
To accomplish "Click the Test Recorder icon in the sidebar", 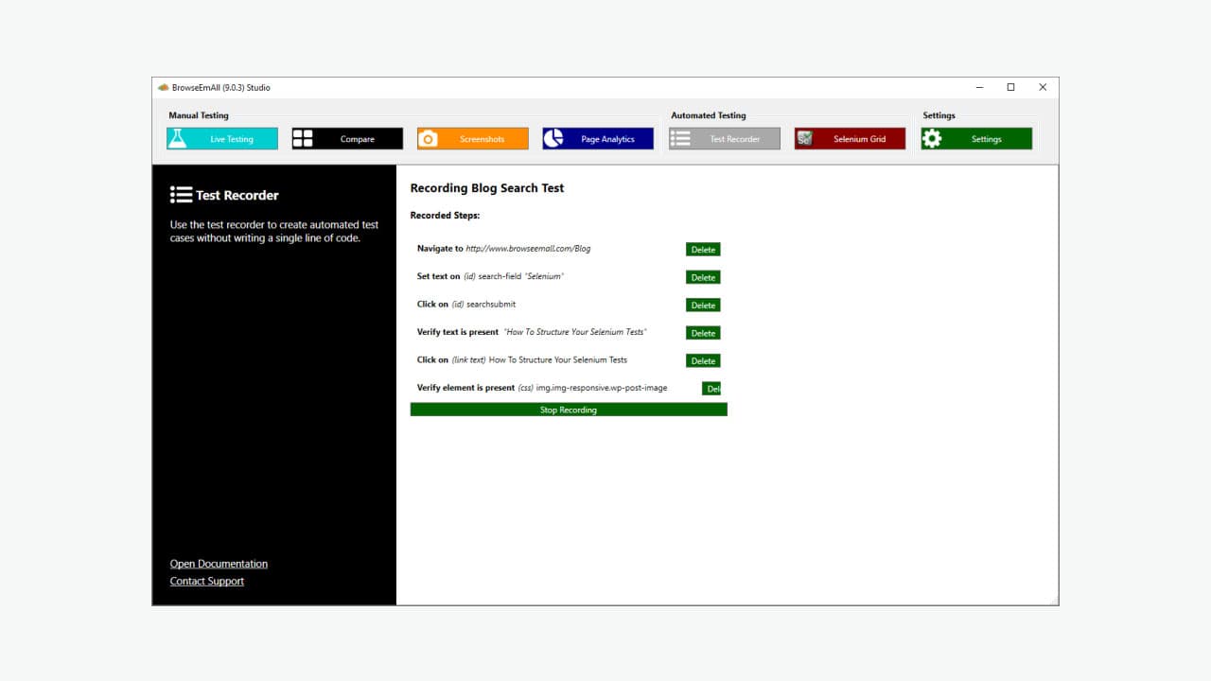I will pyautogui.click(x=180, y=195).
